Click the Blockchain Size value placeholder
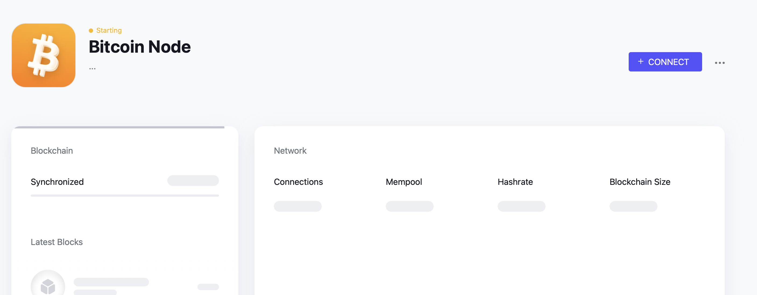Viewport: 757px width, 295px height. tap(633, 206)
